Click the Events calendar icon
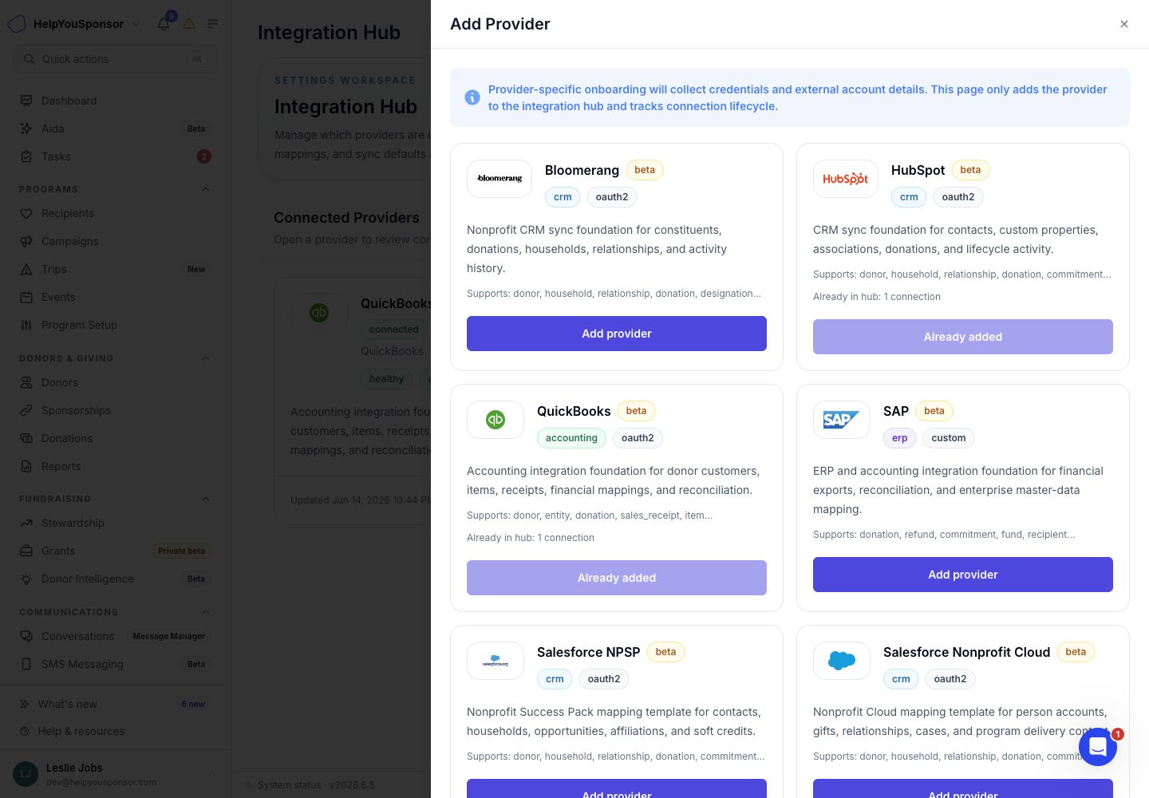Viewport: 1149px width, 798px height. coord(26,297)
